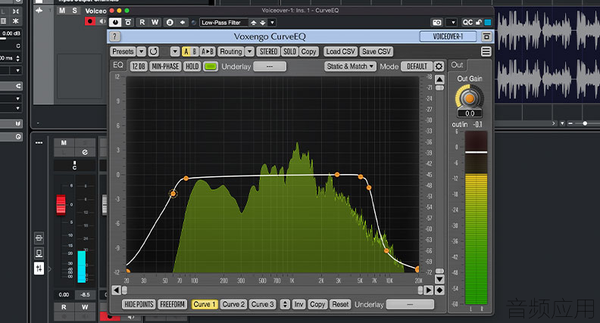Select the Out tab
The image size is (600, 323).
[457, 65]
